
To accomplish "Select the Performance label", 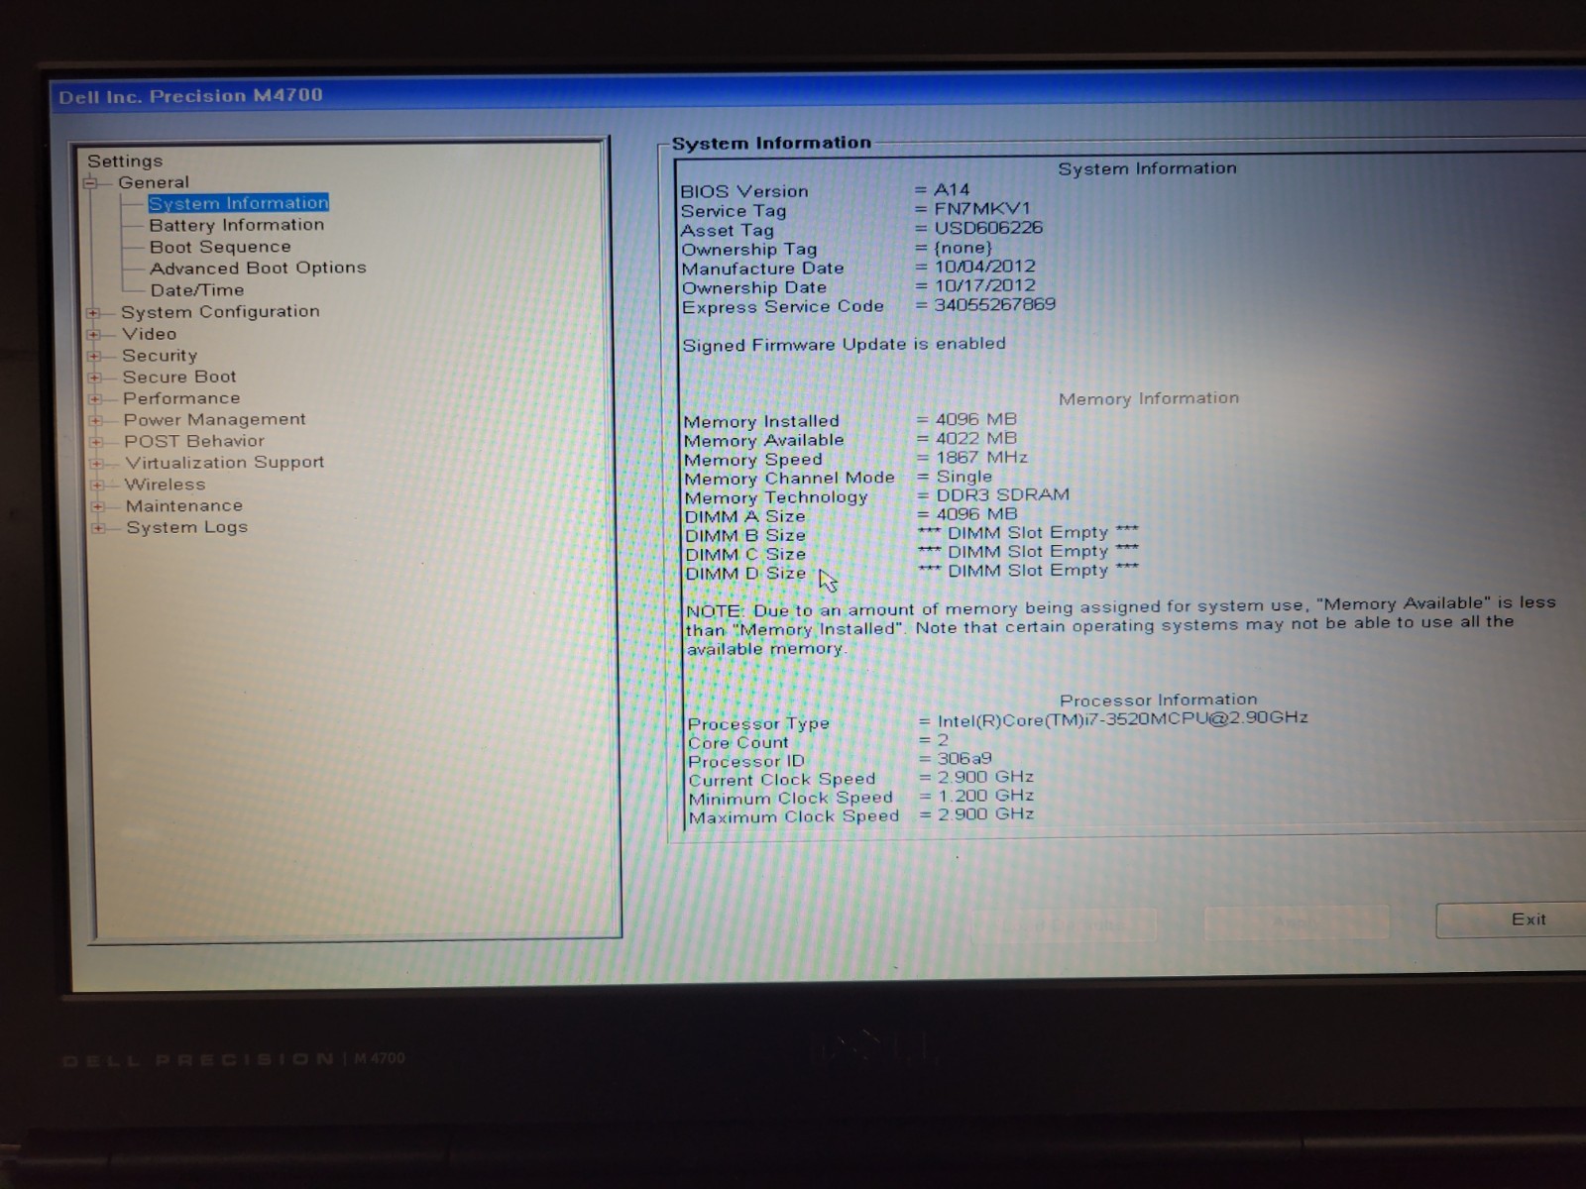I will pyautogui.click(x=181, y=398).
